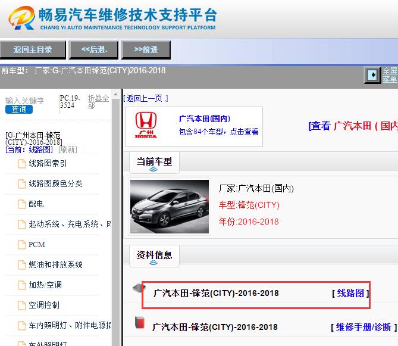The width and height of the screenshot is (398, 346).
Task: Click the page icon beside 线路图索引
Action: click(x=22, y=164)
